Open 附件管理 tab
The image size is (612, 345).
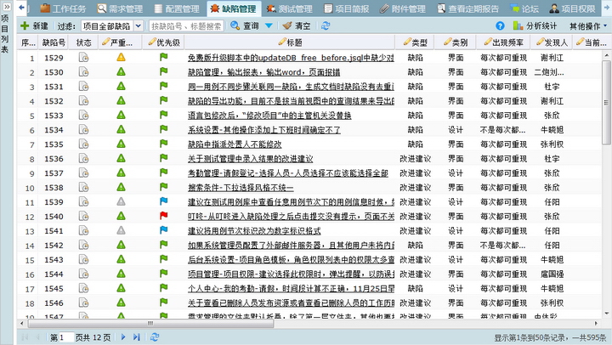pos(403,8)
